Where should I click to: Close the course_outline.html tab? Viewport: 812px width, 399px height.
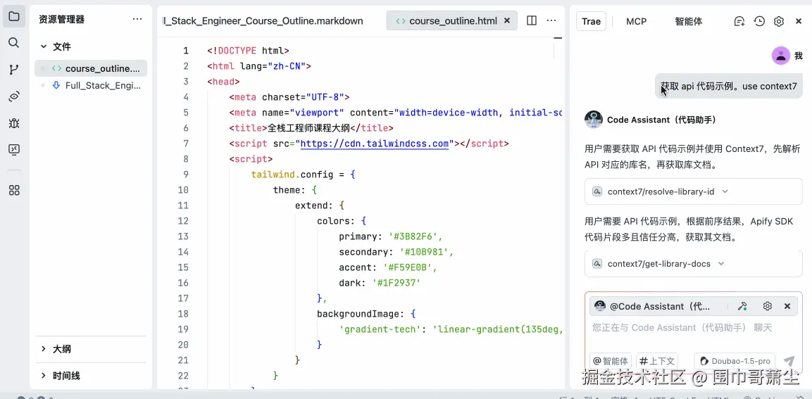coord(507,20)
